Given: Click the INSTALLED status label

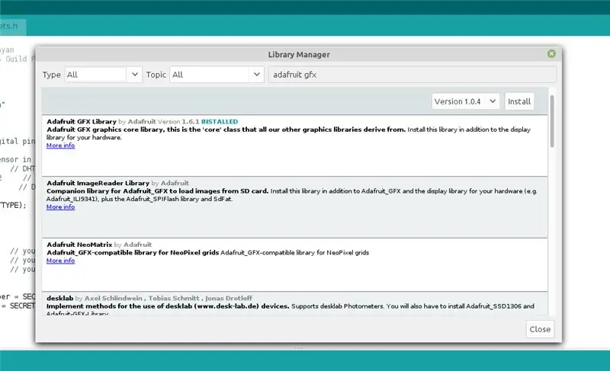Looking at the screenshot, I should (220, 122).
